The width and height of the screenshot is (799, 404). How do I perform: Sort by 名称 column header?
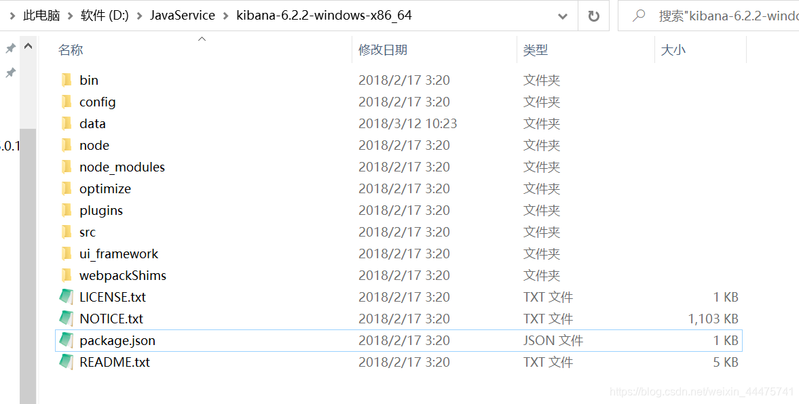(x=71, y=50)
